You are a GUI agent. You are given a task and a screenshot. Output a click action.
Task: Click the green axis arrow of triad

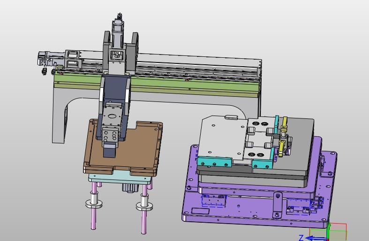[x=328, y=231]
